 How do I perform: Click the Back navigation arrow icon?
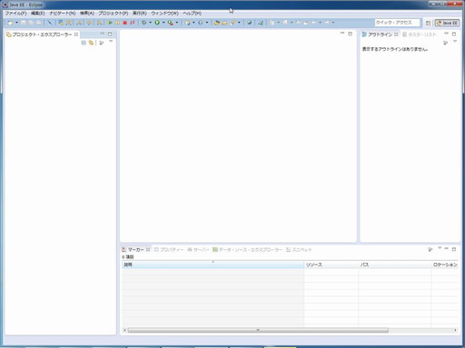tap(313, 23)
